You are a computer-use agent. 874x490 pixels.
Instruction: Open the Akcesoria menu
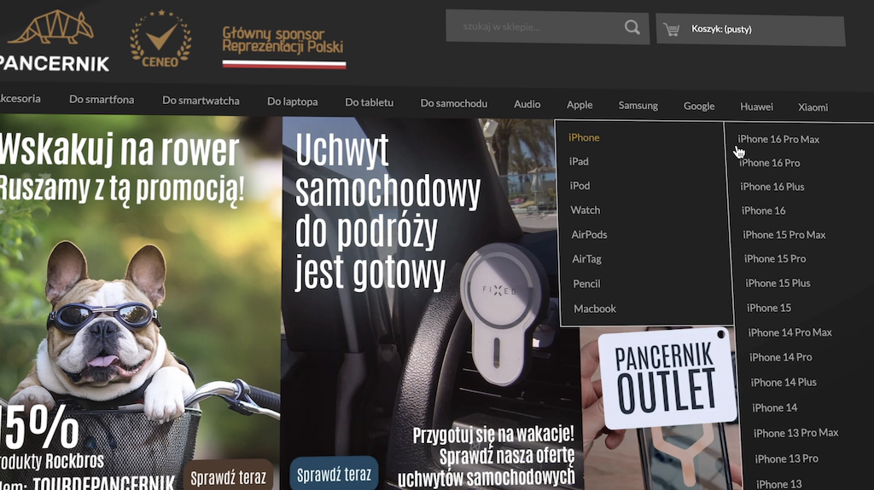20,99
